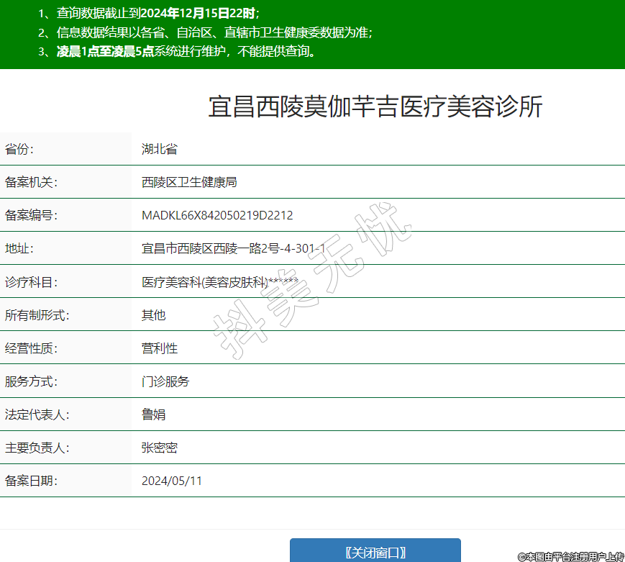This screenshot has width=625, height=562.
Task: Click the 湖北省 province value
Action: tap(159, 150)
